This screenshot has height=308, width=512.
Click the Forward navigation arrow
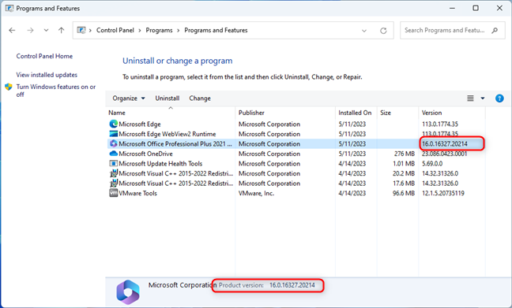click(30, 30)
